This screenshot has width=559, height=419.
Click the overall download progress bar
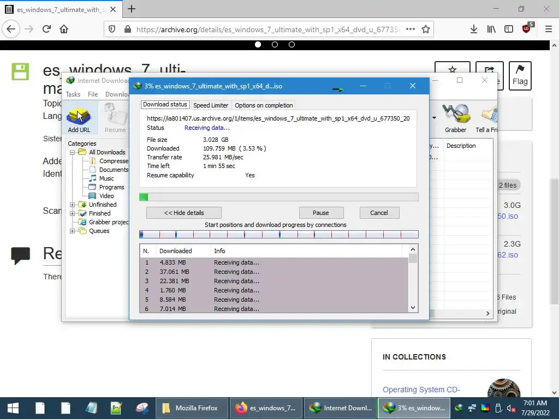(279, 197)
